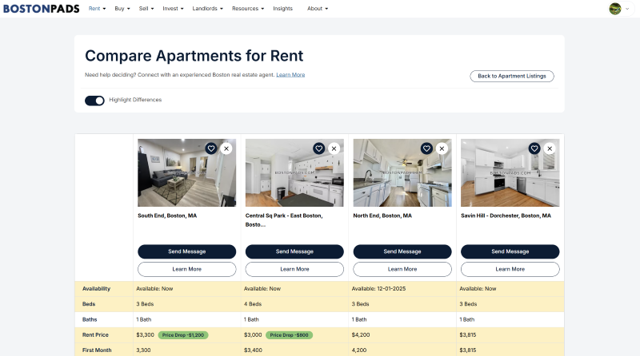The height and width of the screenshot is (356, 640).
Task: Remove Savin Hill apartment from comparison
Action: pos(550,148)
